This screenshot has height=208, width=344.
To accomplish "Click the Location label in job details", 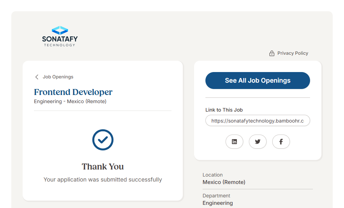I will [x=212, y=175].
